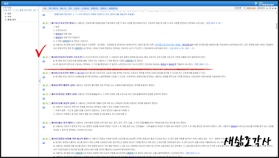Open the 별표·서식 tab
The image size is (279, 158).
click(63, 8)
